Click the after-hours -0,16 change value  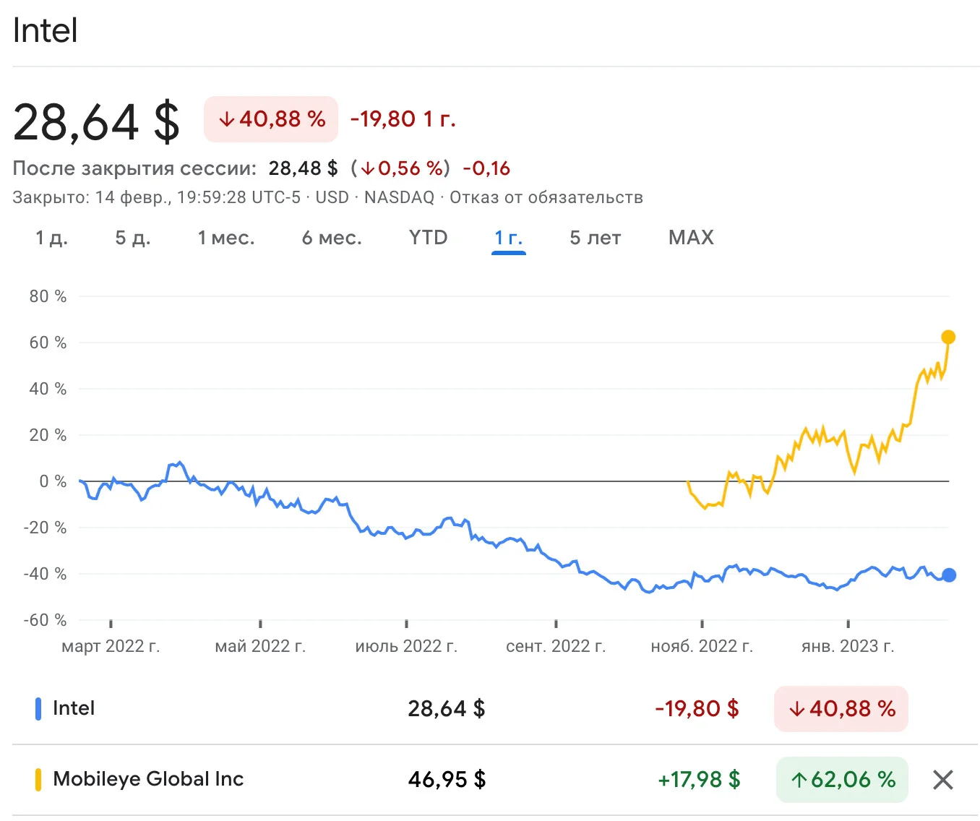point(486,168)
